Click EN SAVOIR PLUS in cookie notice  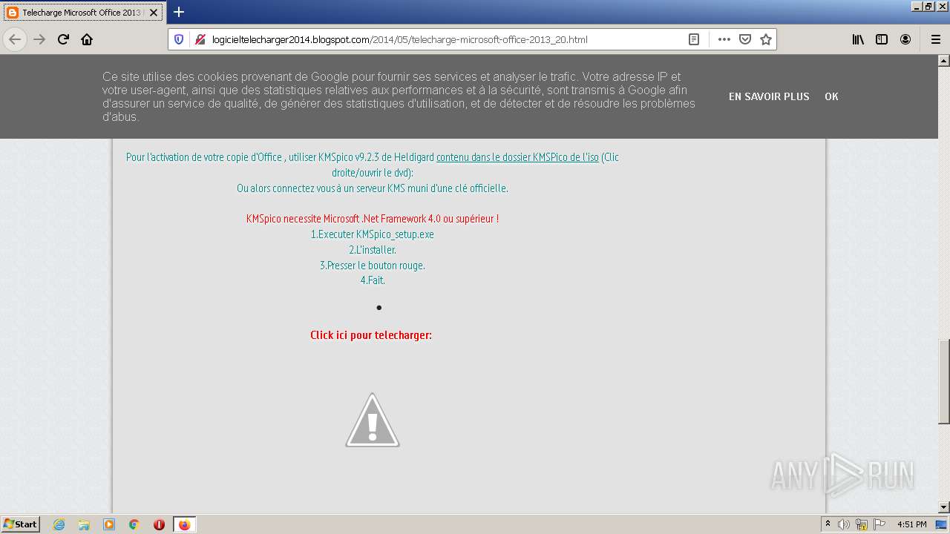pyautogui.click(x=769, y=96)
